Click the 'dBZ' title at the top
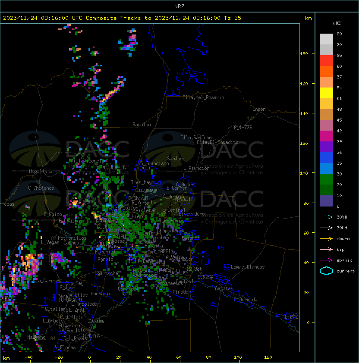The image size is (359, 363). coord(179,6)
